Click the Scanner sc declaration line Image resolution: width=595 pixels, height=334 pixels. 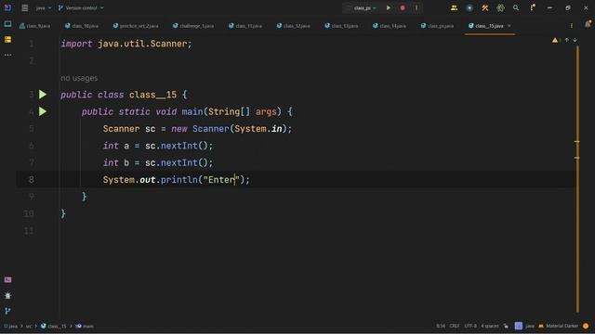(197, 128)
